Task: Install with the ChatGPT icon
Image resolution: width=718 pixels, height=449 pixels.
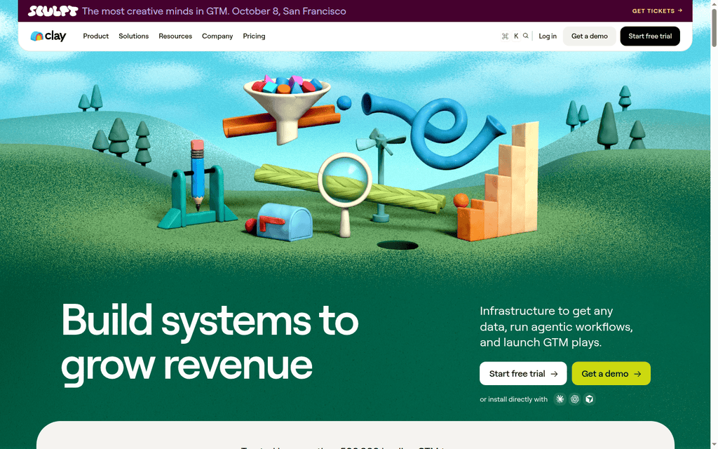Action: pyautogui.click(x=575, y=399)
